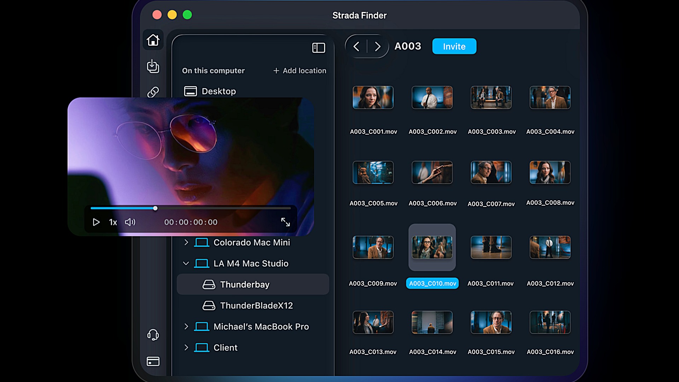The image size is (679, 382).
Task: Click the Invite button
Action: [454, 46]
